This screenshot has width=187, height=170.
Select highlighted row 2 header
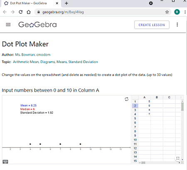tap(135, 106)
